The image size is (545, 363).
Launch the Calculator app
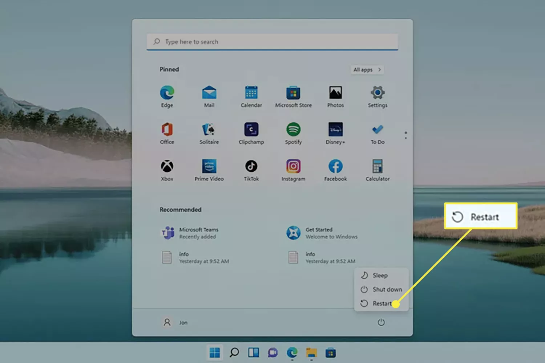pos(378,171)
